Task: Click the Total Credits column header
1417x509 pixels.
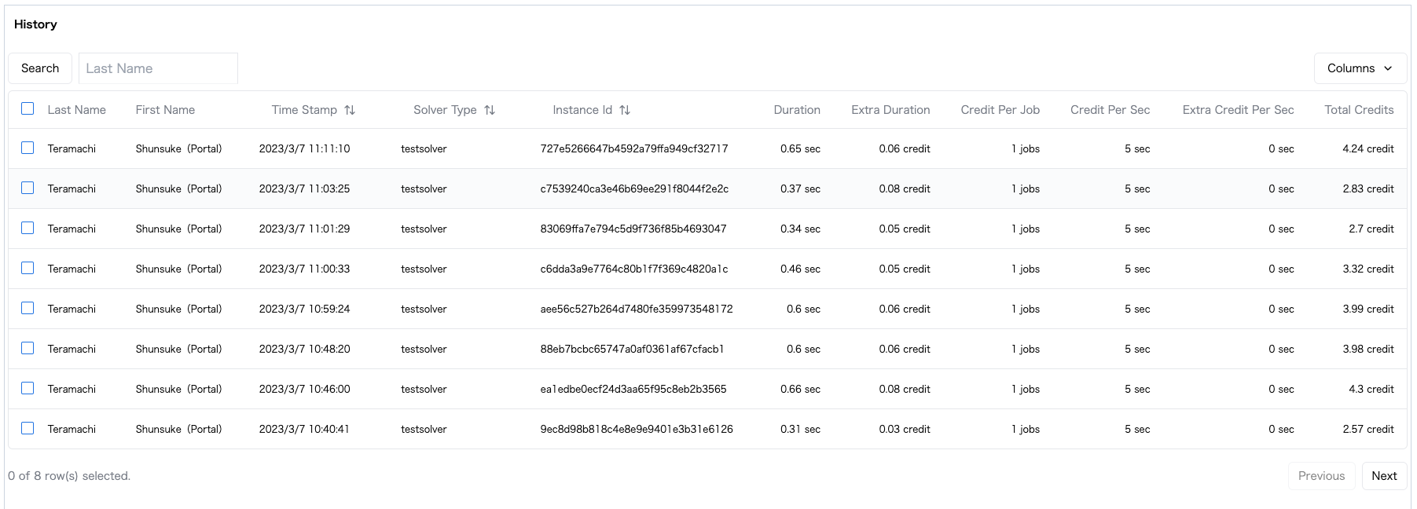Action: tap(1358, 110)
